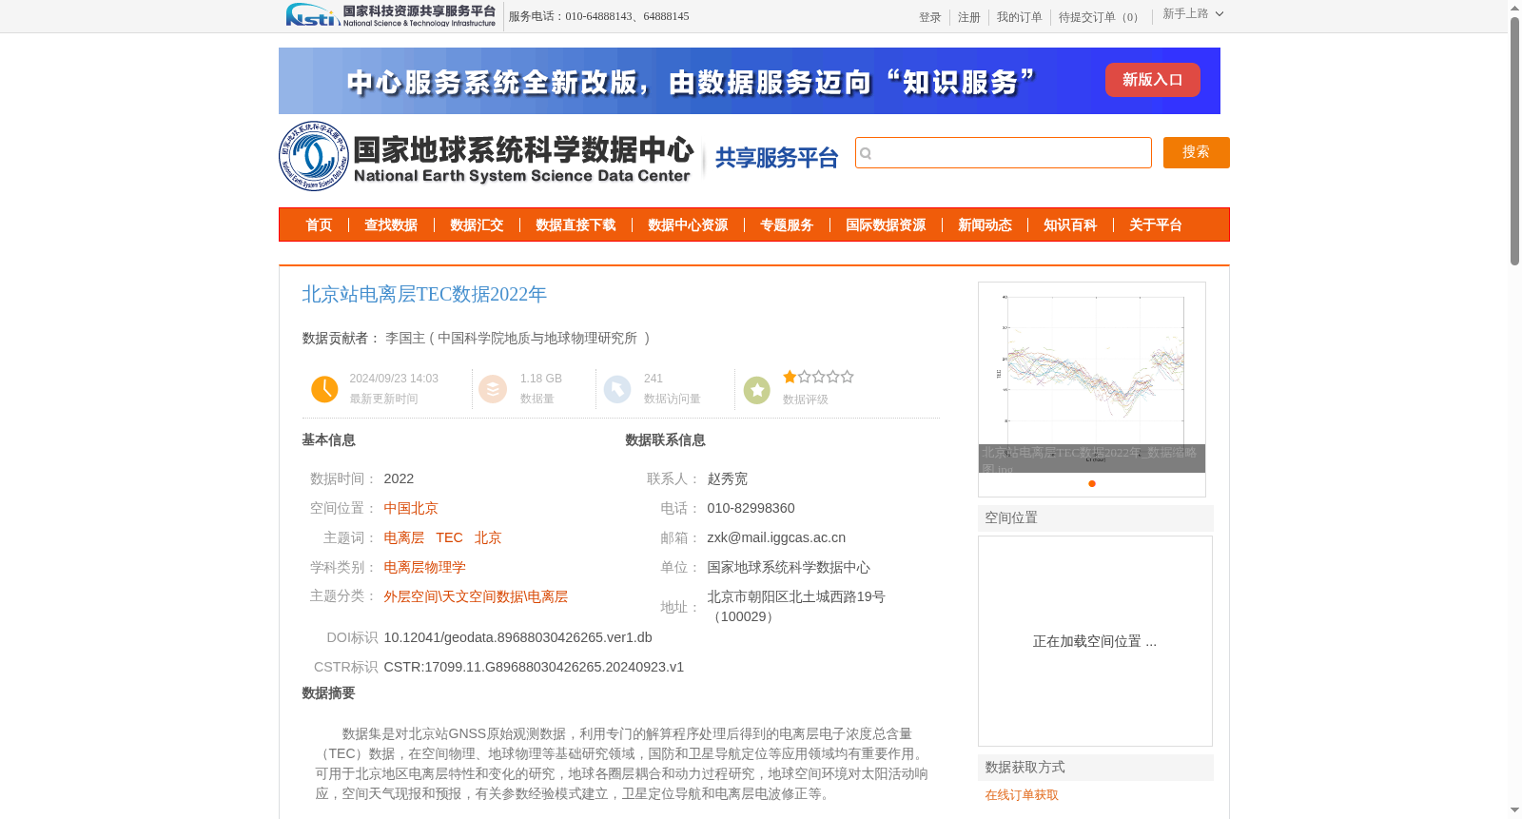Viewport: 1522px width, 819px height.
Task: Click the TEC keyword link
Action: click(x=450, y=538)
